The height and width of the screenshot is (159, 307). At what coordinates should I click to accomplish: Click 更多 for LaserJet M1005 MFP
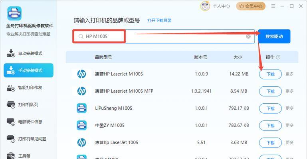tap(289, 91)
